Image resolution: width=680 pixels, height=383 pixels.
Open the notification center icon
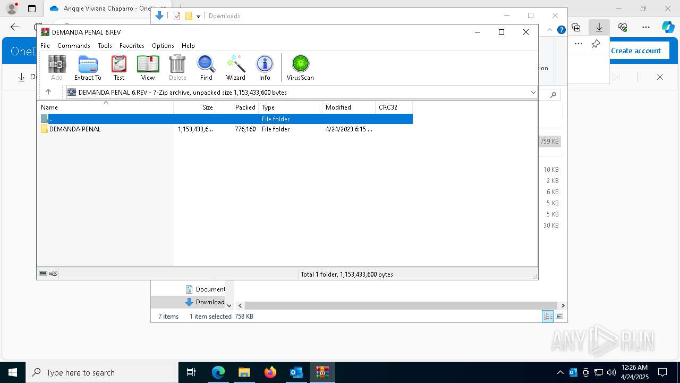662,372
